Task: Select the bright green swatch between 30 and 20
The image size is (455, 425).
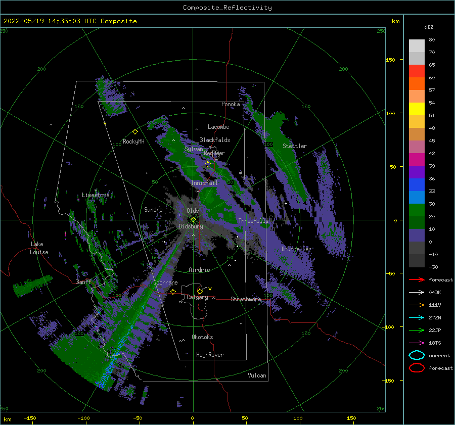Action: click(417, 210)
